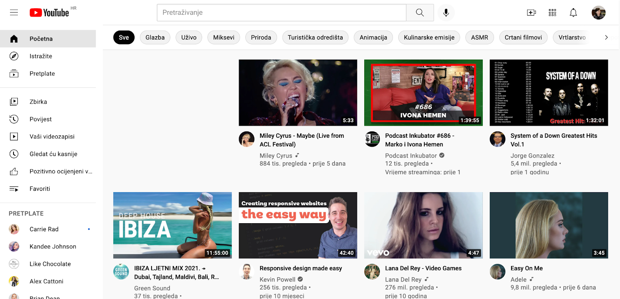Viewport: 620px width, 299px height.
Task: Open Like Chocolate subscription
Action: (x=48, y=264)
